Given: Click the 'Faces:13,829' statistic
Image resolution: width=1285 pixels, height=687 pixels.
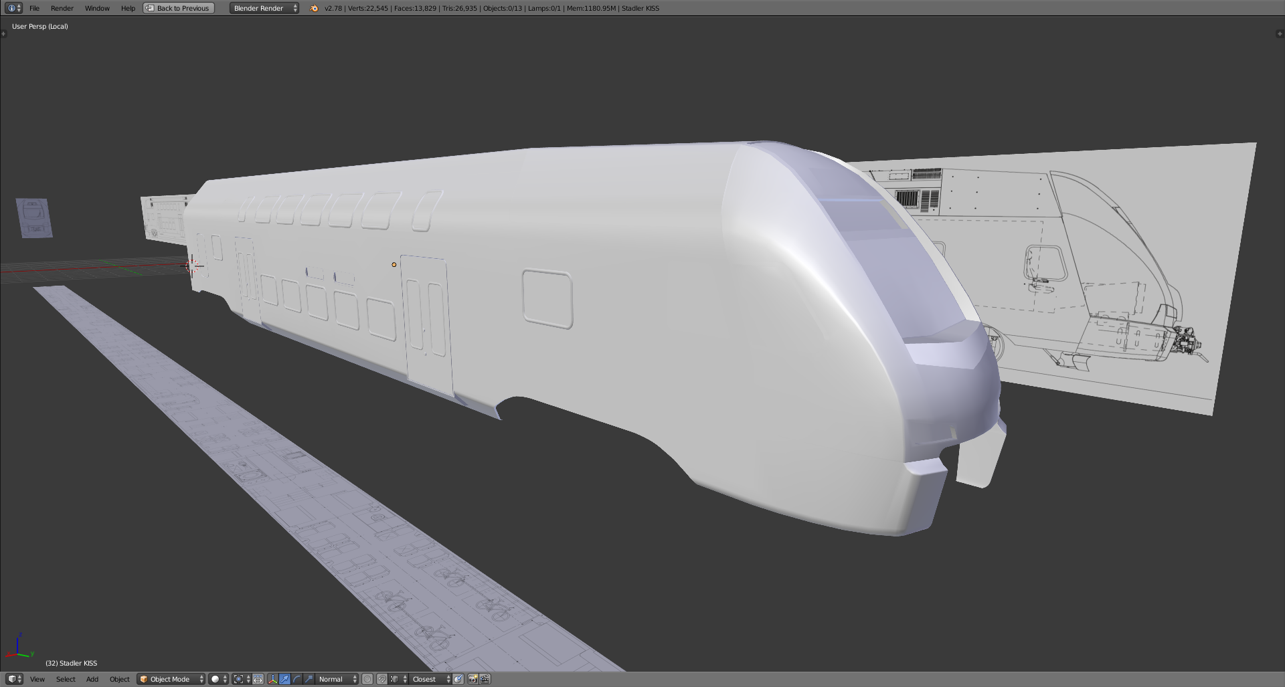Looking at the screenshot, I should click(415, 8).
